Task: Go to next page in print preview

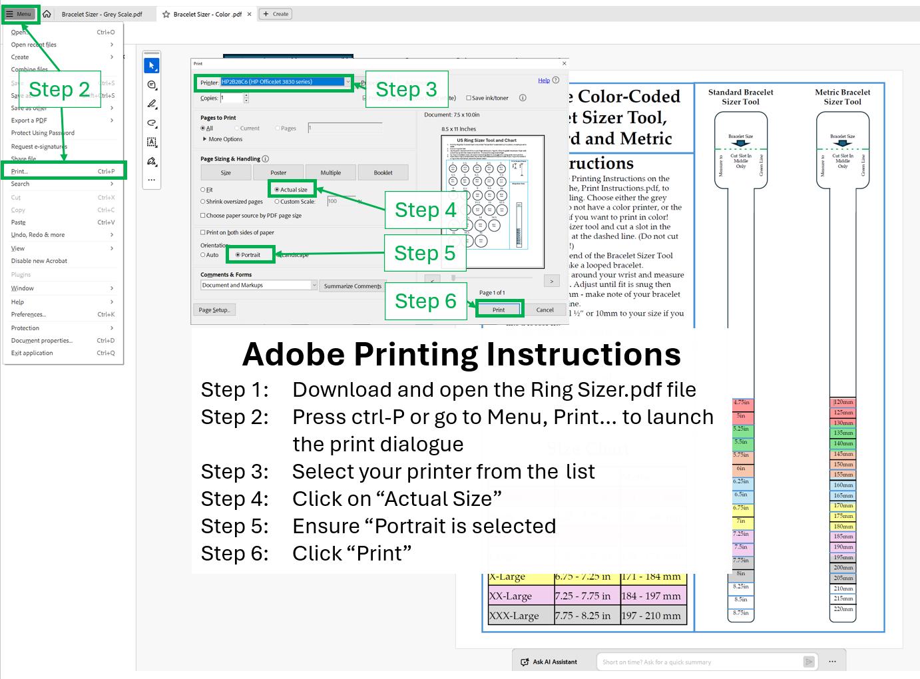Action: (551, 281)
